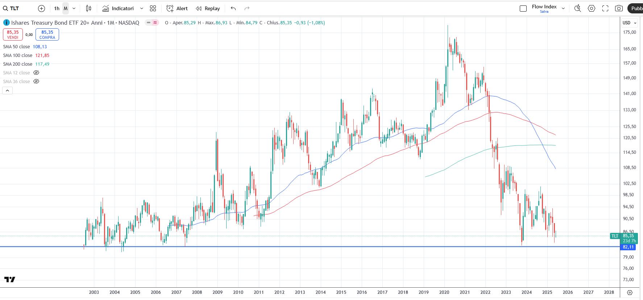Viewport: 643px width, 300px height.
Task: Expand the favourite indicators dropdown arrow
Action: pos(141,8)
